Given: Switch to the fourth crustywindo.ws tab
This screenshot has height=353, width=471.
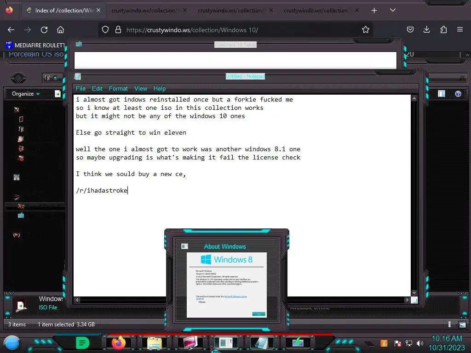Looking at the screenshot, I should 321,11.
